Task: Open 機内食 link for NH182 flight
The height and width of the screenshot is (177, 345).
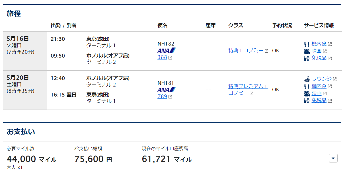Action: pyautogui.click(x=319, y=44)
